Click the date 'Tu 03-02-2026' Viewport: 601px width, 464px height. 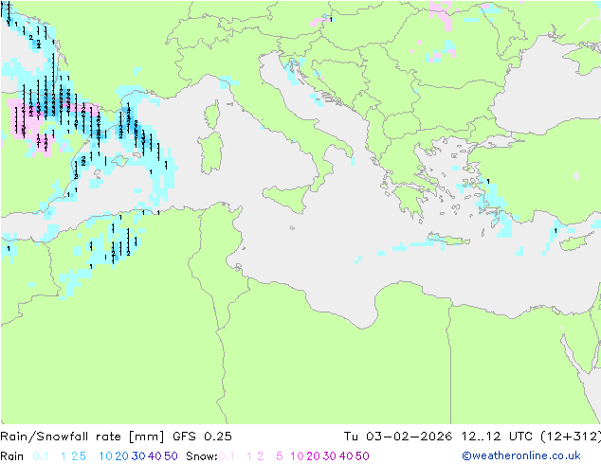point(398,437)
